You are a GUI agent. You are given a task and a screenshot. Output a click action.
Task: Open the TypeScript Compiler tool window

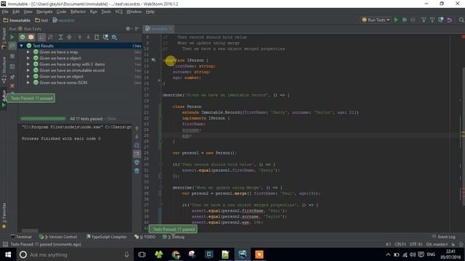107,237
